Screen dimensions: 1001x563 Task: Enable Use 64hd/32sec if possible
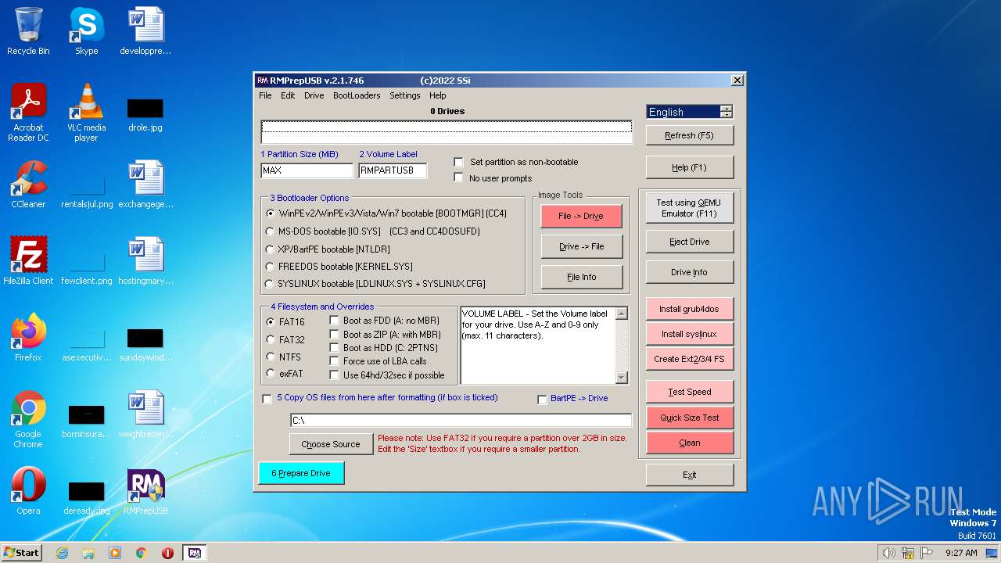pos(335,375)
